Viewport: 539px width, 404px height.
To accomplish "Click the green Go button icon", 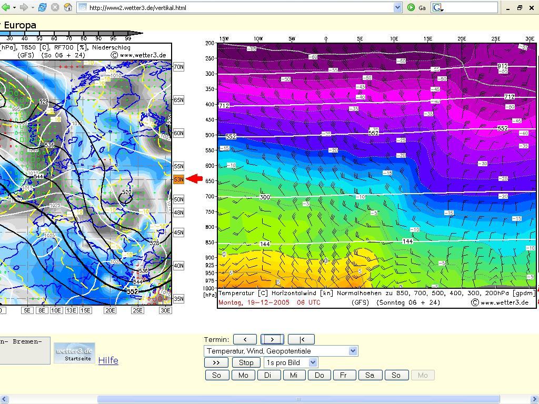I will tap(411, 7).
